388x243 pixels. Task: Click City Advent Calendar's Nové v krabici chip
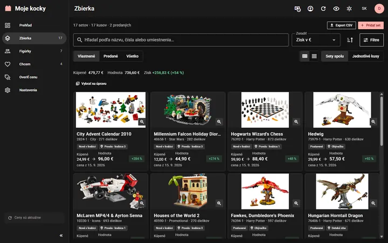[x=87, y=146]
